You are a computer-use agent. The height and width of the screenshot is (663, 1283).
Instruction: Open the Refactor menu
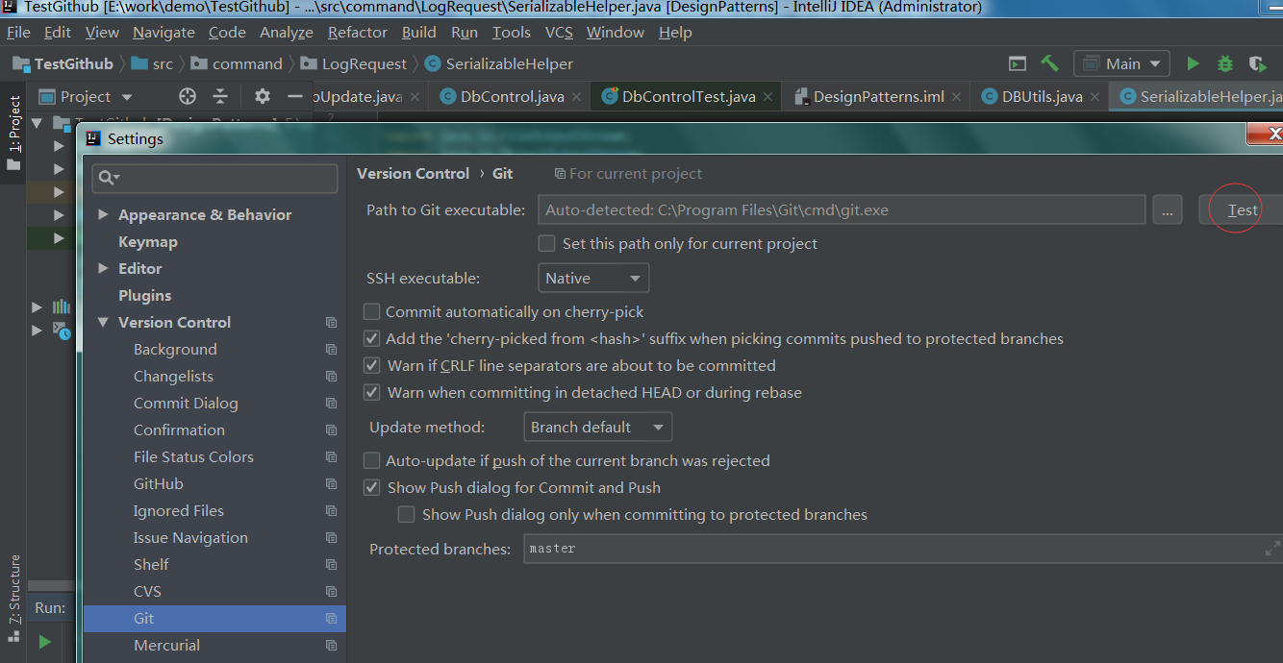(358, 32)
